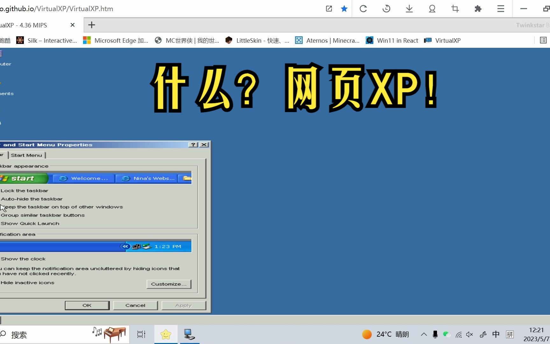Confirm dialog with OK button
This screenshot has height=344, width=550.
pyautogui.click(x=87, y=305)
